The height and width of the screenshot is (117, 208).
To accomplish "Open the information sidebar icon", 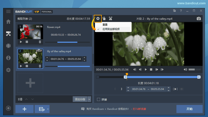I will [x=9, y=58].
